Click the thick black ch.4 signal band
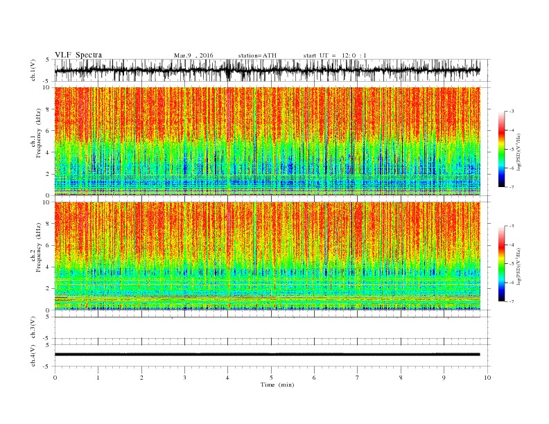Viewport: 549px width, 424px height. [267, 355]
